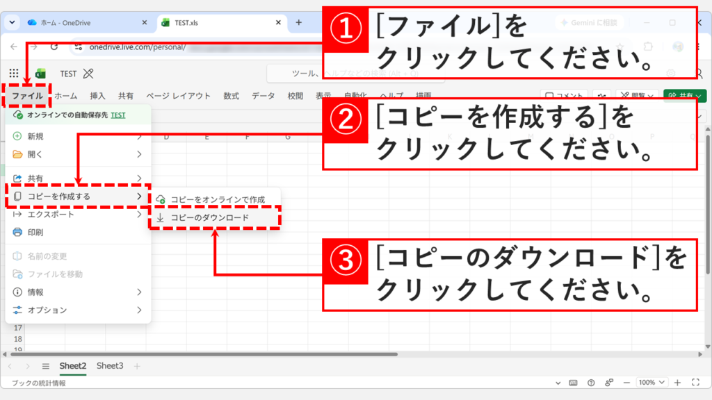Close the ホーム - OneDrive browser tab

(145, 23)
